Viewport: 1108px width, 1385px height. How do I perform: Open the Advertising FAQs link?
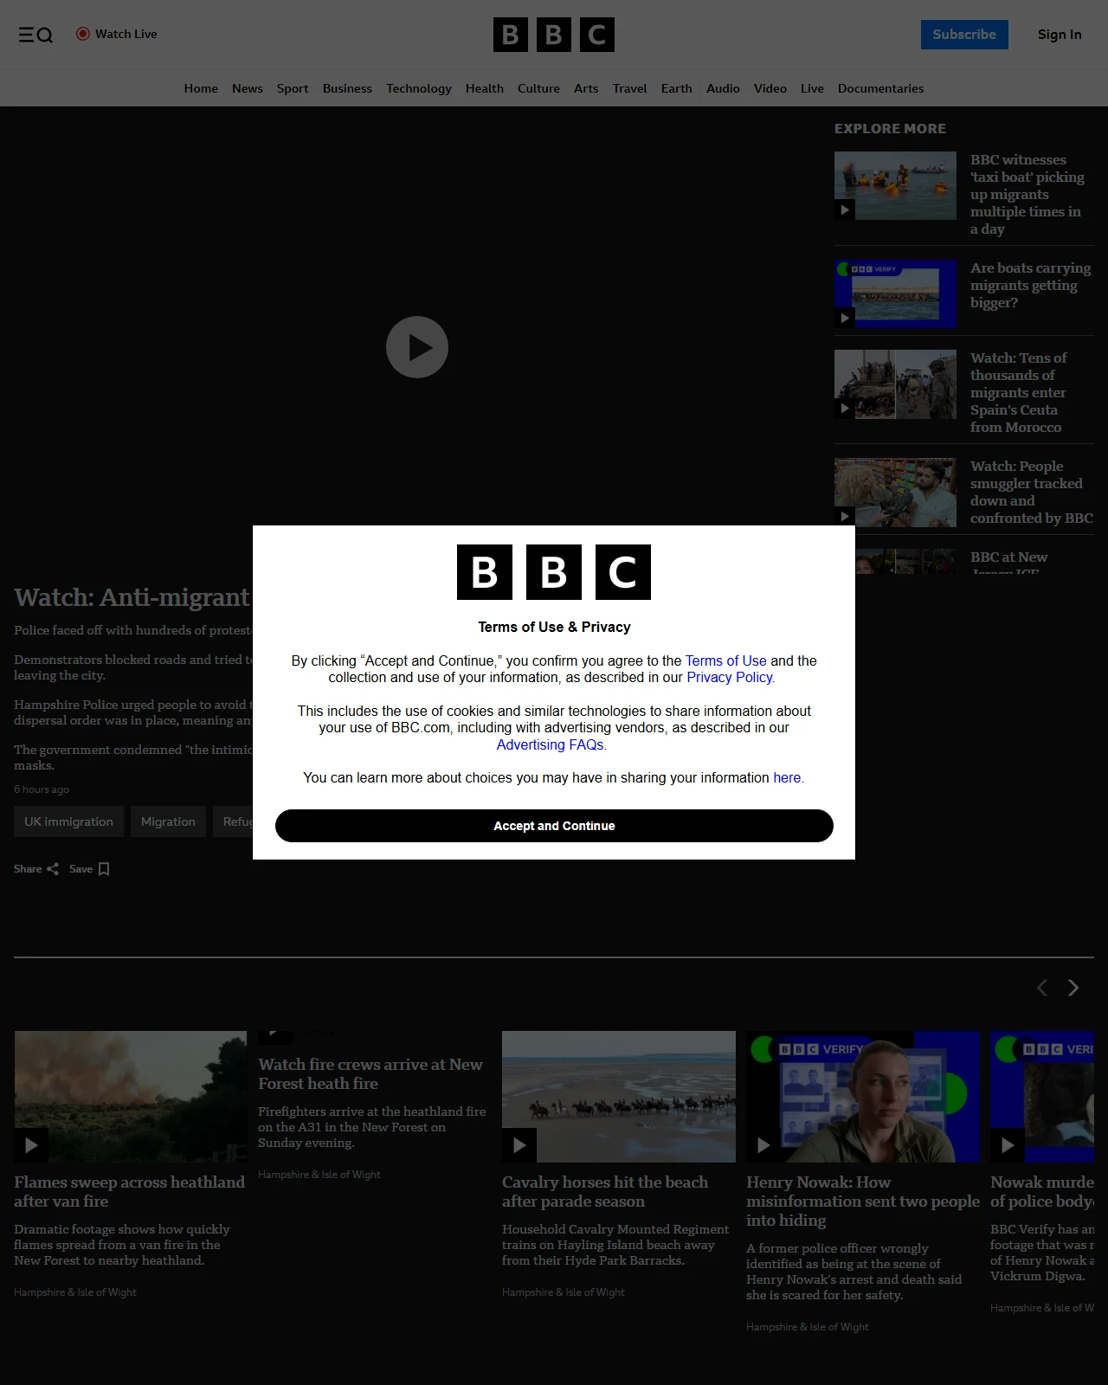(551, 744)
